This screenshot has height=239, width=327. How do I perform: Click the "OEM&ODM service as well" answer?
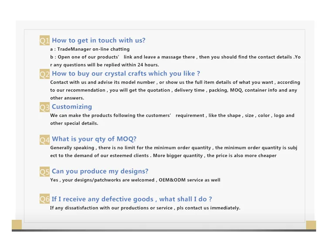coord(135,180)
